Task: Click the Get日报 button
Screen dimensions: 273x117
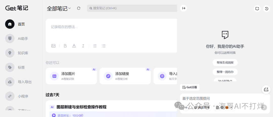Action: (x=190, y=87)
